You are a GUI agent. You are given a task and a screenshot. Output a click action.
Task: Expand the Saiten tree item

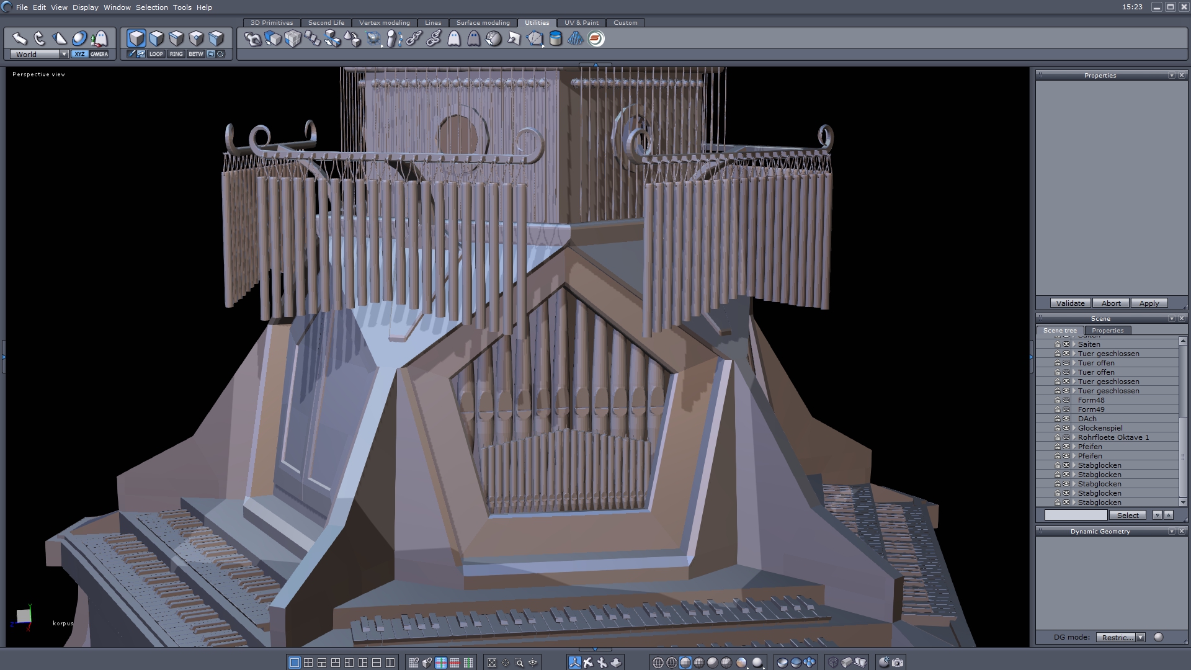[x=1074, y=344]
